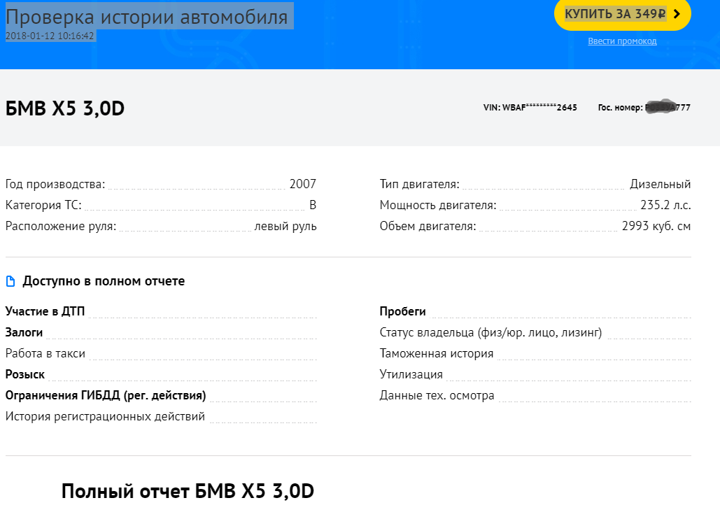
Task: Click the 'Розыск' report item
Action: (25, 374)
